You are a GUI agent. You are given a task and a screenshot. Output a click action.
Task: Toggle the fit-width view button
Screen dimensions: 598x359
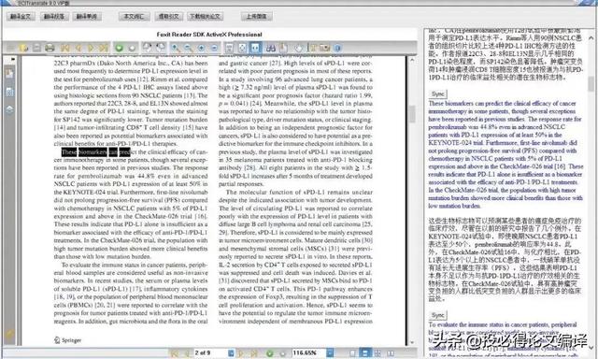pos(255,48)
